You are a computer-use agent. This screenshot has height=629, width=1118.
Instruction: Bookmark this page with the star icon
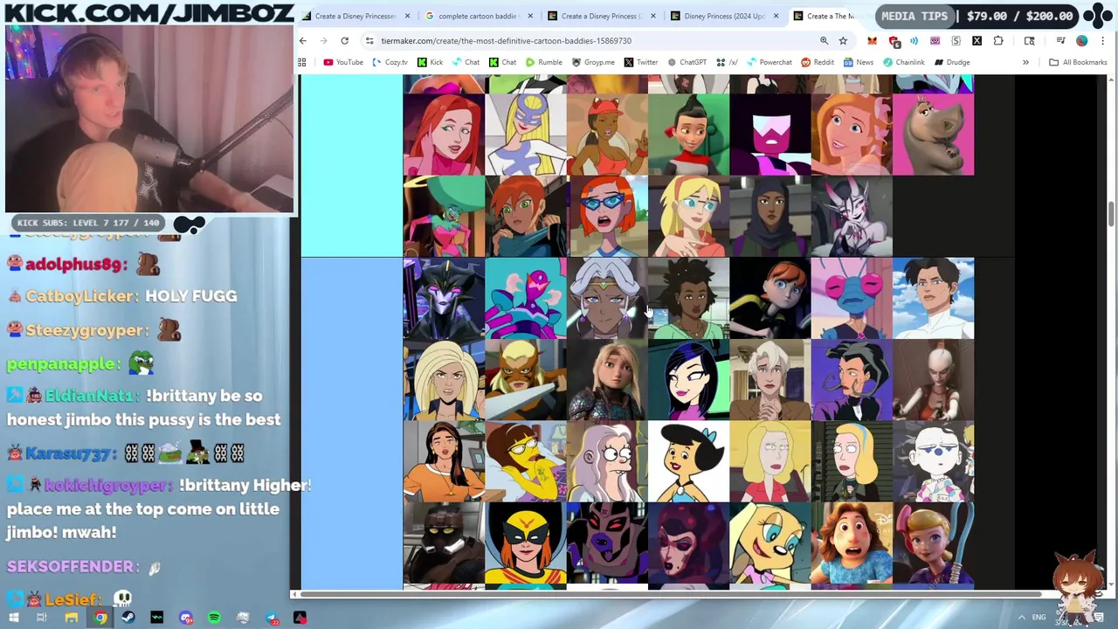[x=843, y=41]
